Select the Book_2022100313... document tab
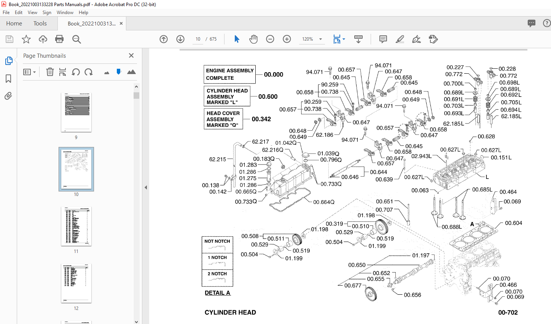This screenshot has width=551, height=324. click(x=92, y=24)
